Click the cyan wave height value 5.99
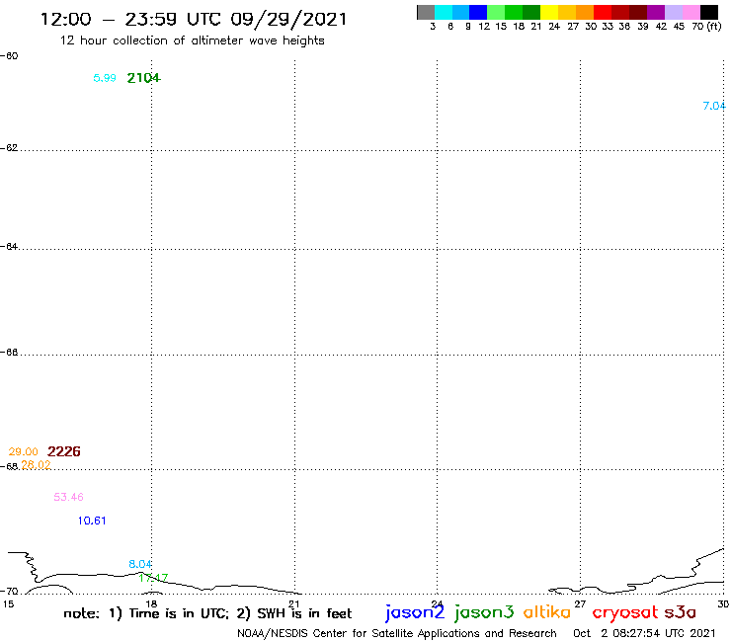This screenshot has height=642, width=731. 105,78
